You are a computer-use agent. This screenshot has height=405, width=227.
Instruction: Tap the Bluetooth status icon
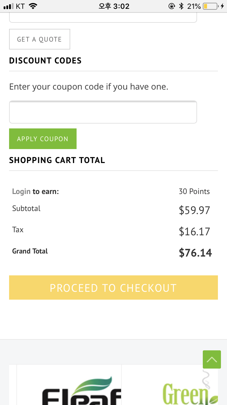point(181,6)
